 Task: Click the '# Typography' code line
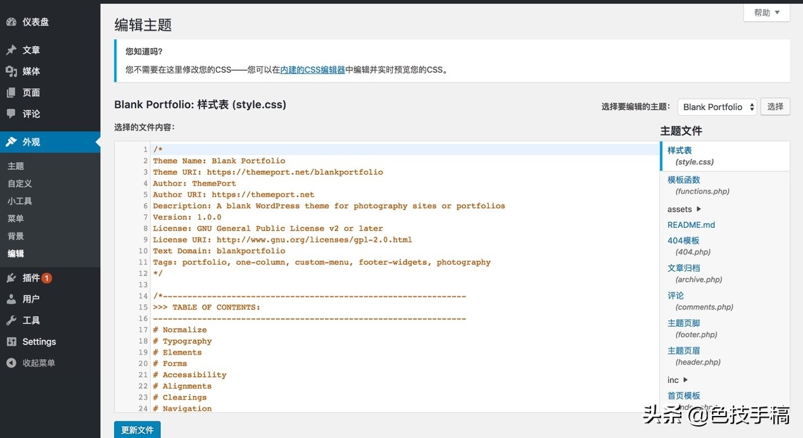point(182,341)
